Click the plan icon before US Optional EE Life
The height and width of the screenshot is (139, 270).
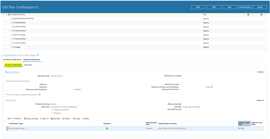[9, 15]
